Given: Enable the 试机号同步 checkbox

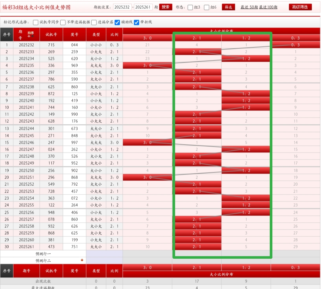Looking at the screenshot, I should point(36,22).
